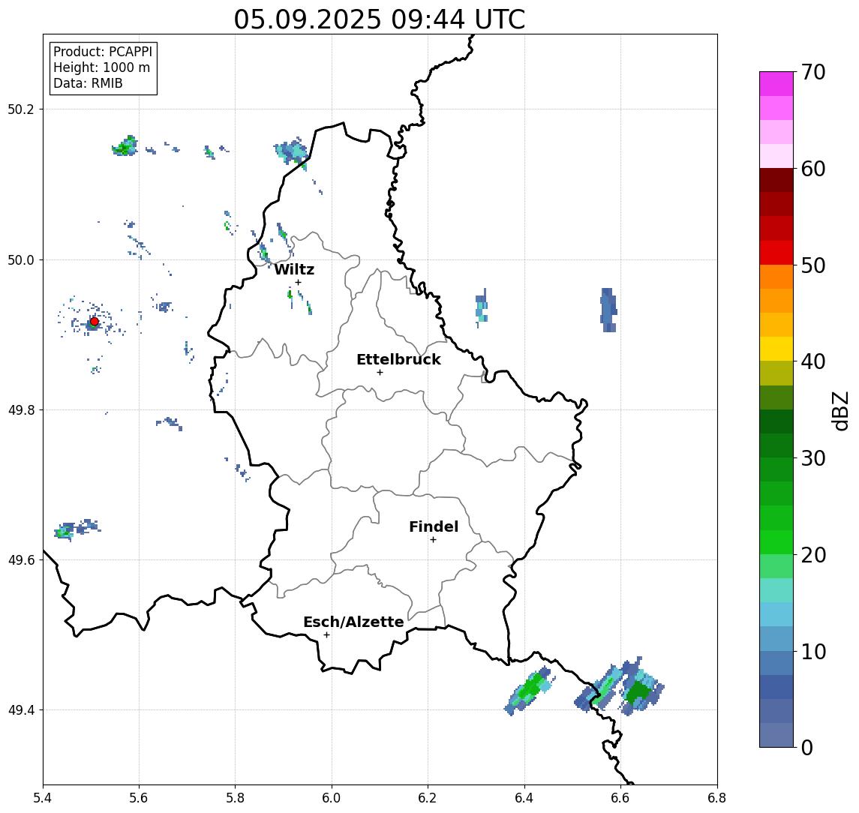Click the latitude axis label 50.0

click(21, 259)
